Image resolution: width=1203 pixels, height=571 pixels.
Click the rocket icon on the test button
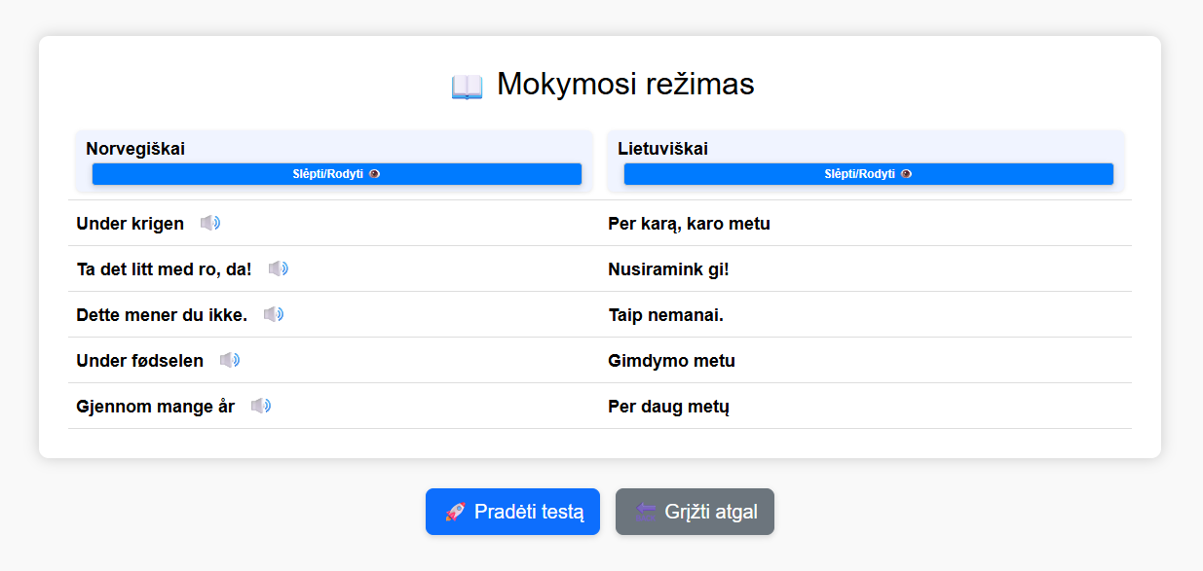coord(454,511)
